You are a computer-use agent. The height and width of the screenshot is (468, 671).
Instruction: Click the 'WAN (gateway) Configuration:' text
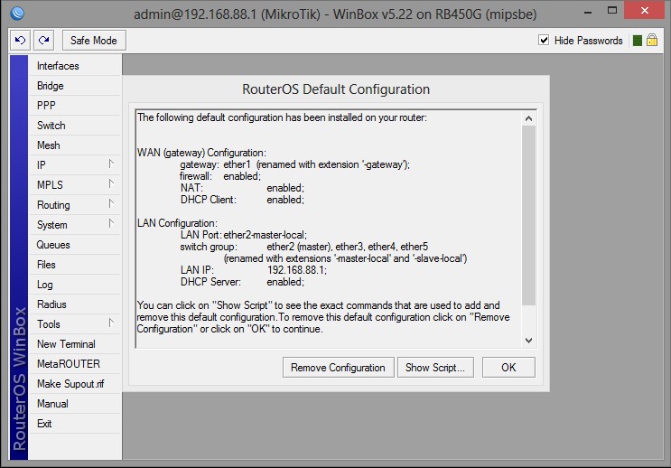(201, 153)
